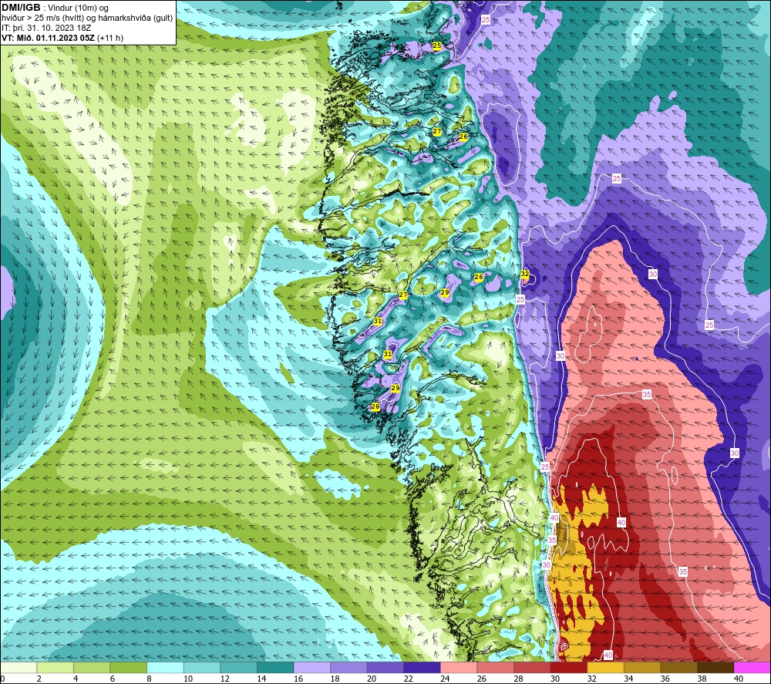Click the 18–20 m/s light purple swatch

pyautogui.click(x=348, y=667)
